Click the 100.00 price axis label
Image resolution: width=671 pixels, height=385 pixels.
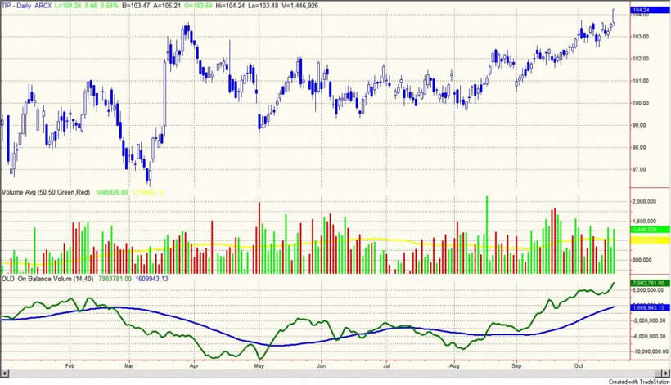point(640,103)
